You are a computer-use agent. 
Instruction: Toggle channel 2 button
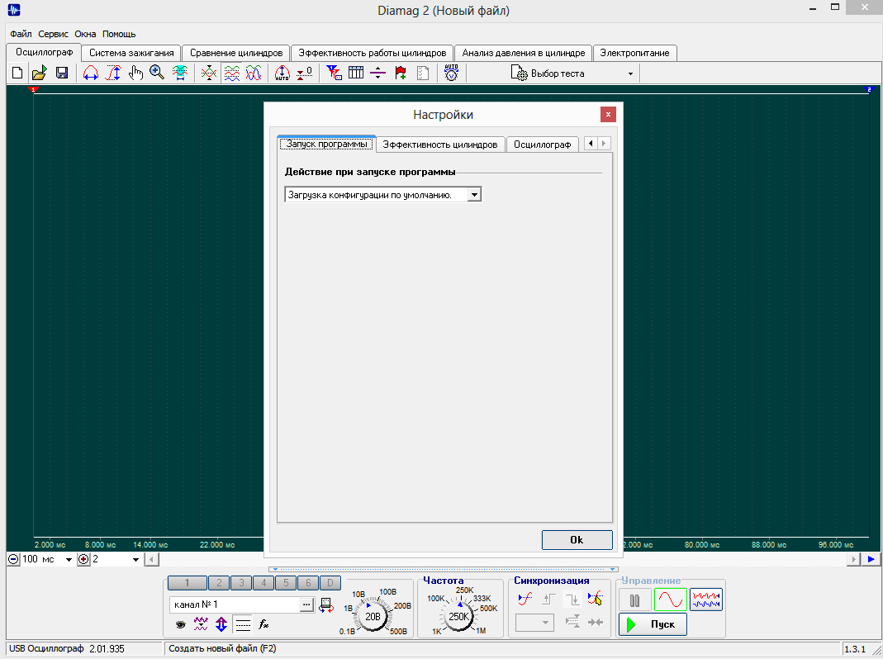(219, 583)
